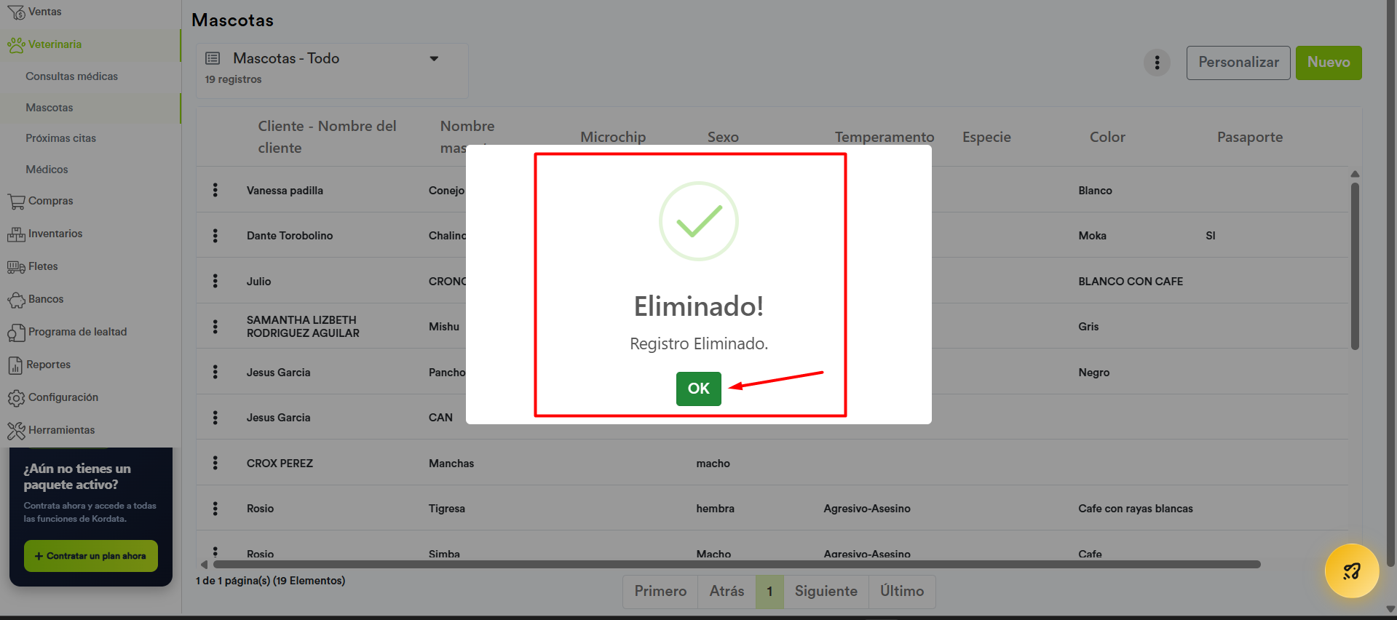The width and height of the screenshot is (1397, 620).
Task: Expand the Mascotas - Todo view dropdown
Action: 434,59
